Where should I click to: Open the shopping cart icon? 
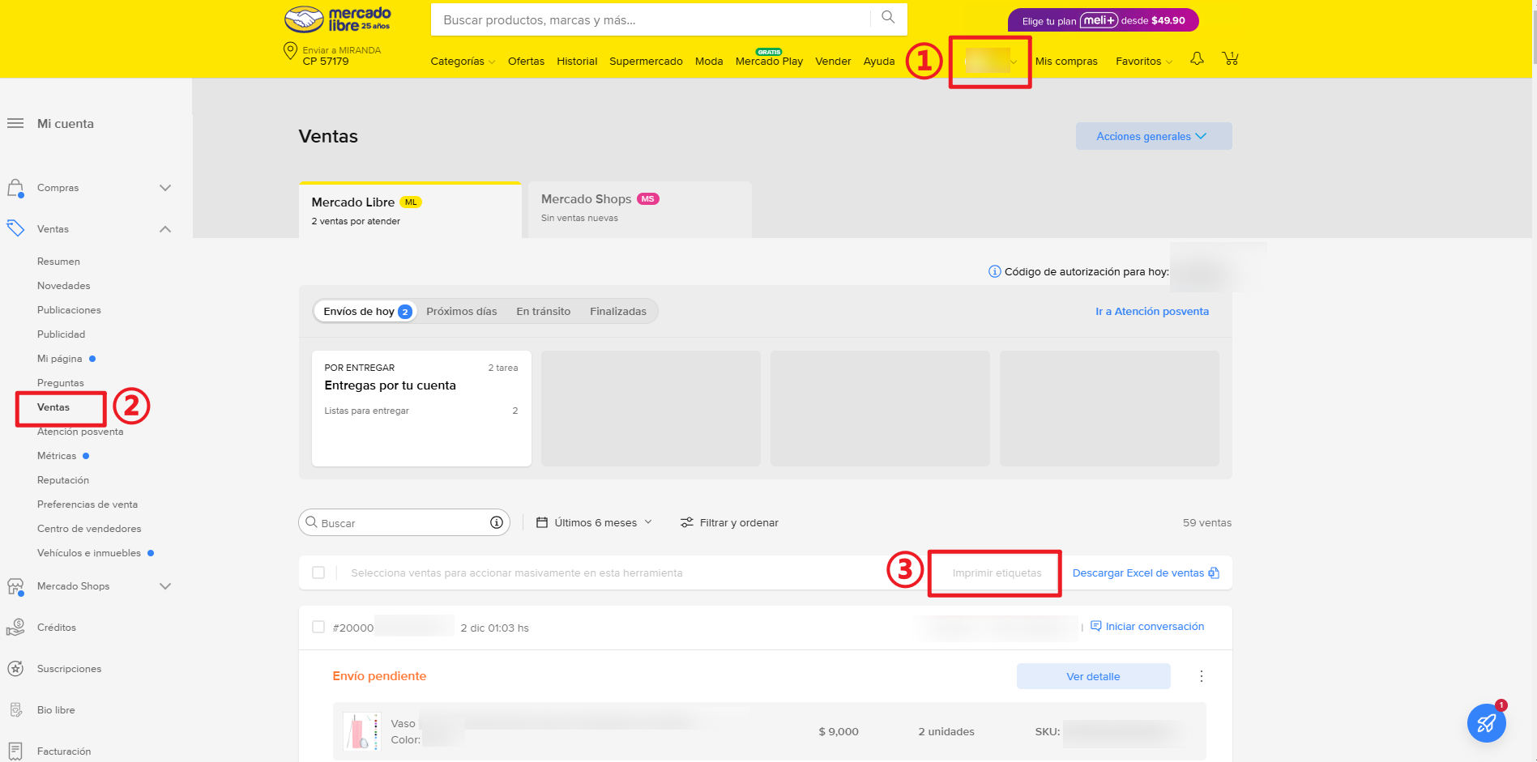coord(1230,59)
